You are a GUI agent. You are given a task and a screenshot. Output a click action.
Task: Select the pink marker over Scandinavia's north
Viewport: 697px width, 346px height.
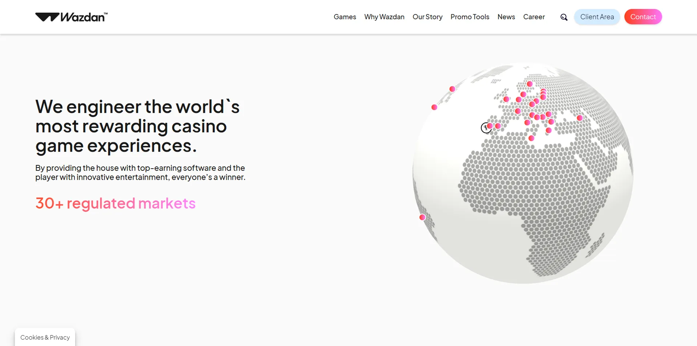pos(530,84)
